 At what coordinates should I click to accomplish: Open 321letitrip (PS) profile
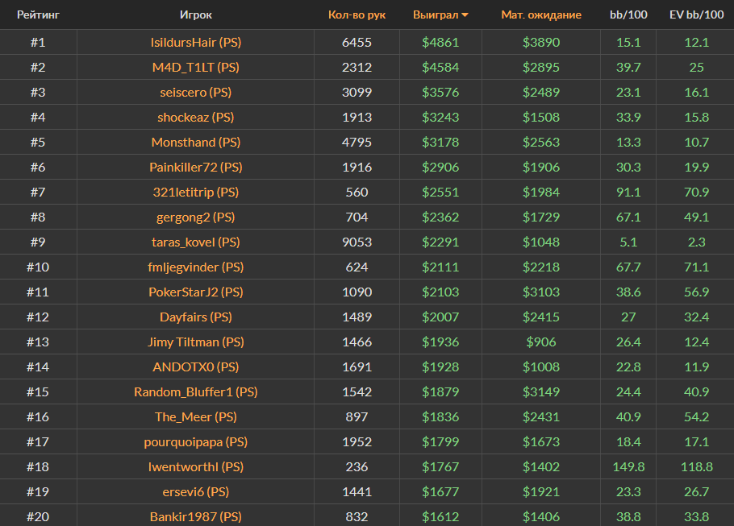[x=196, y=192]
